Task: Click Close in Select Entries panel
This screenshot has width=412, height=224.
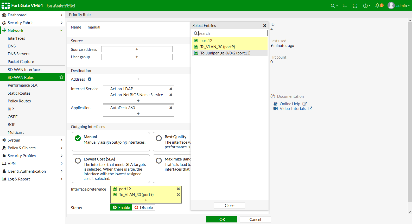Action: coord(230,205)
